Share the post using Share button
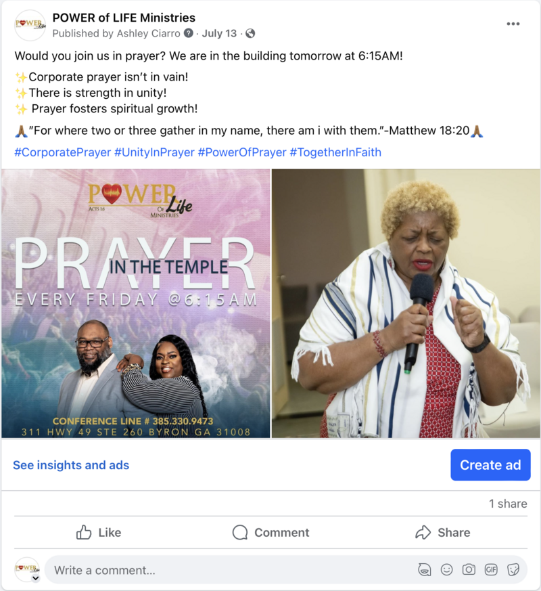Screen dimensions: 541x591 point(443,532)
